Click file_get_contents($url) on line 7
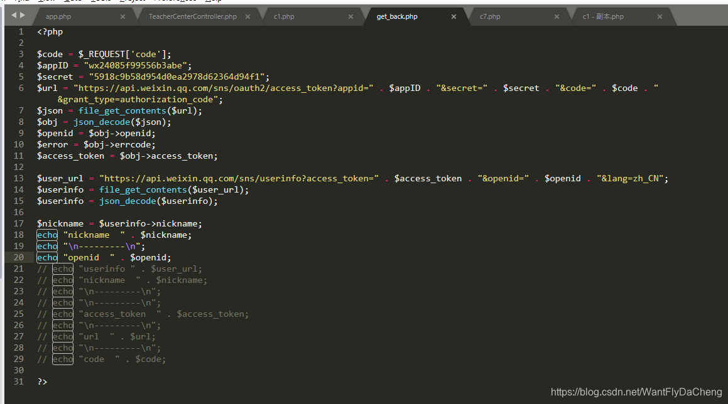Image resolution: width=728 pixels, height=404 pixels. pyautogui.click(x=138, y=111)
